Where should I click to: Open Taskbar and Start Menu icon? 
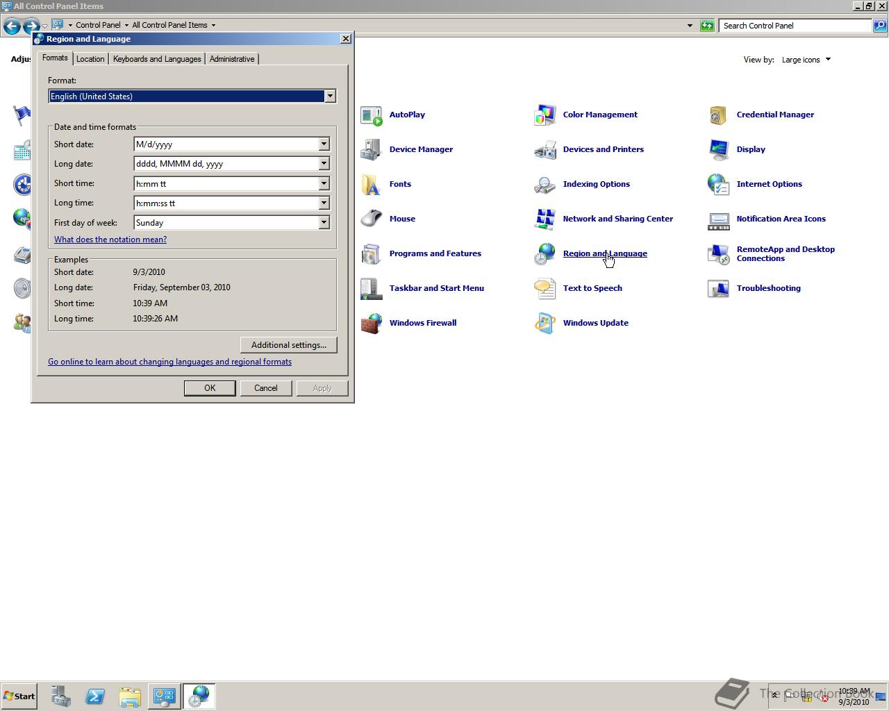point(372,289)
